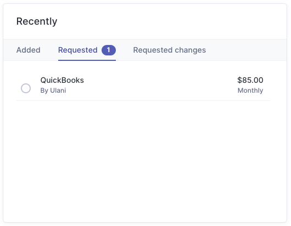The width and height of the screenshot is (291, 226).
Task: Click the Monthly billing frequency label
Action: coord(250,91)
